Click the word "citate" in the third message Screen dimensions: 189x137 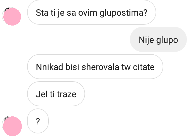pos(144,67)
